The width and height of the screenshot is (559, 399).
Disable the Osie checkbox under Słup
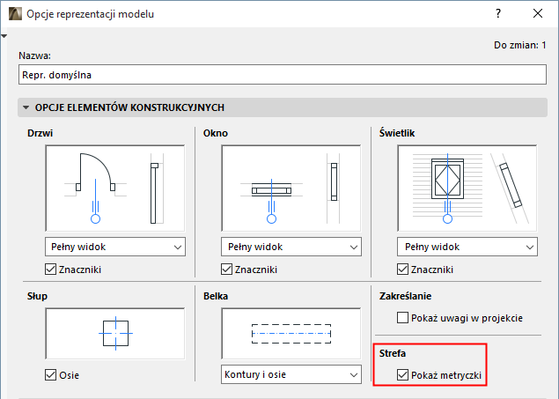[51, 376]
